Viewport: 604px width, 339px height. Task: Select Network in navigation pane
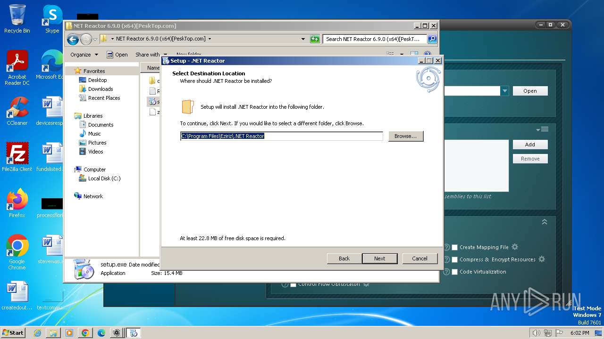point(93,196)
